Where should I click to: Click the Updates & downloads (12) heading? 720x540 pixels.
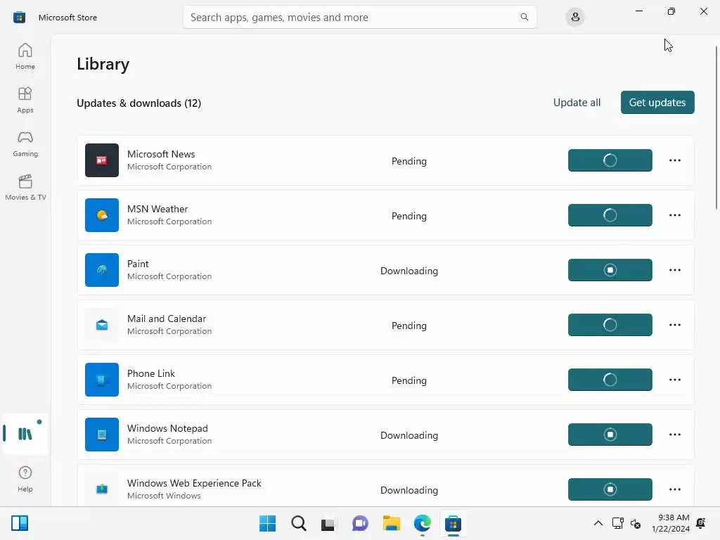click(x=139, y=103)
